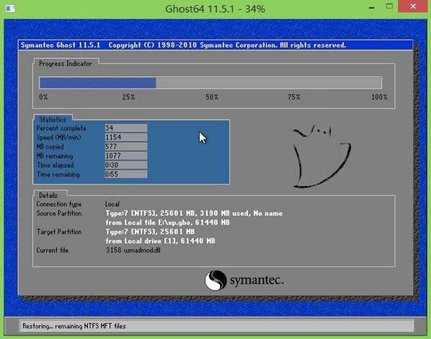Screen dimensions: 431x339
Task: Click the Symantec yin-yang logo icon
Action: 215,280
